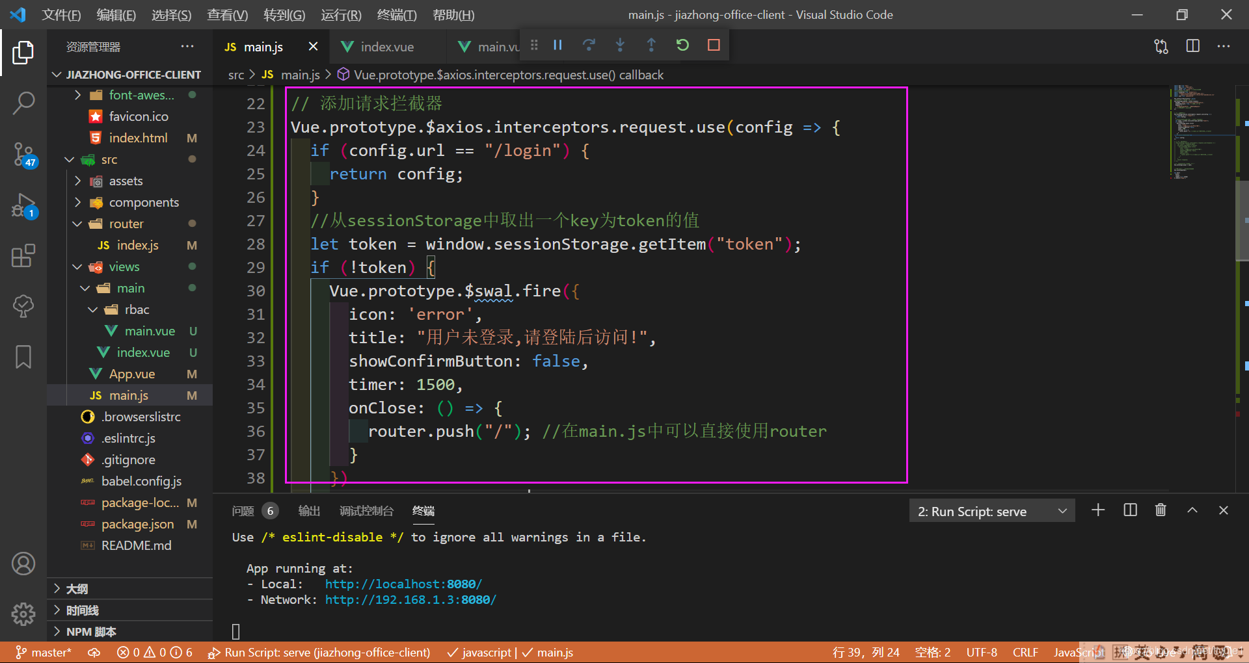Collapse the JIAZHONG-OFFICE-CLIENT folder section

tap(130, 75)
